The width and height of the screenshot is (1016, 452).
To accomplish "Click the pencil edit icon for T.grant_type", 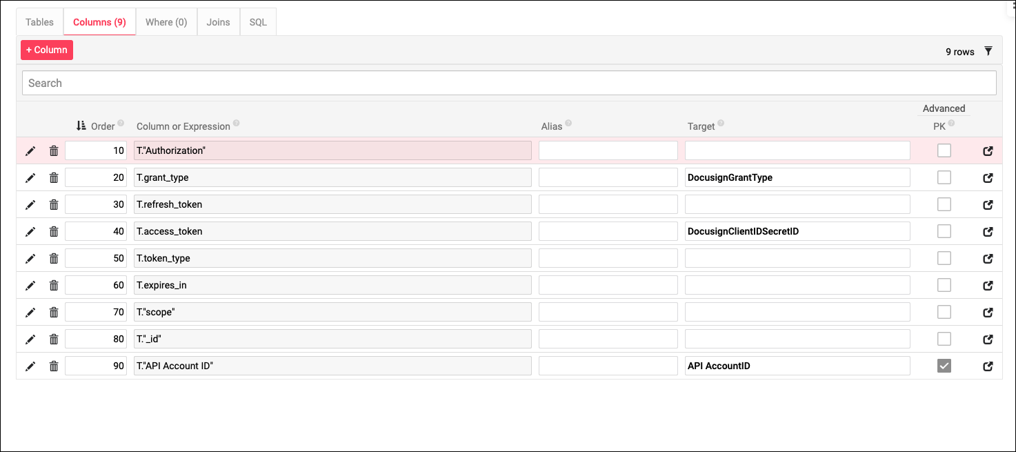I will click(x=30, y=178).
